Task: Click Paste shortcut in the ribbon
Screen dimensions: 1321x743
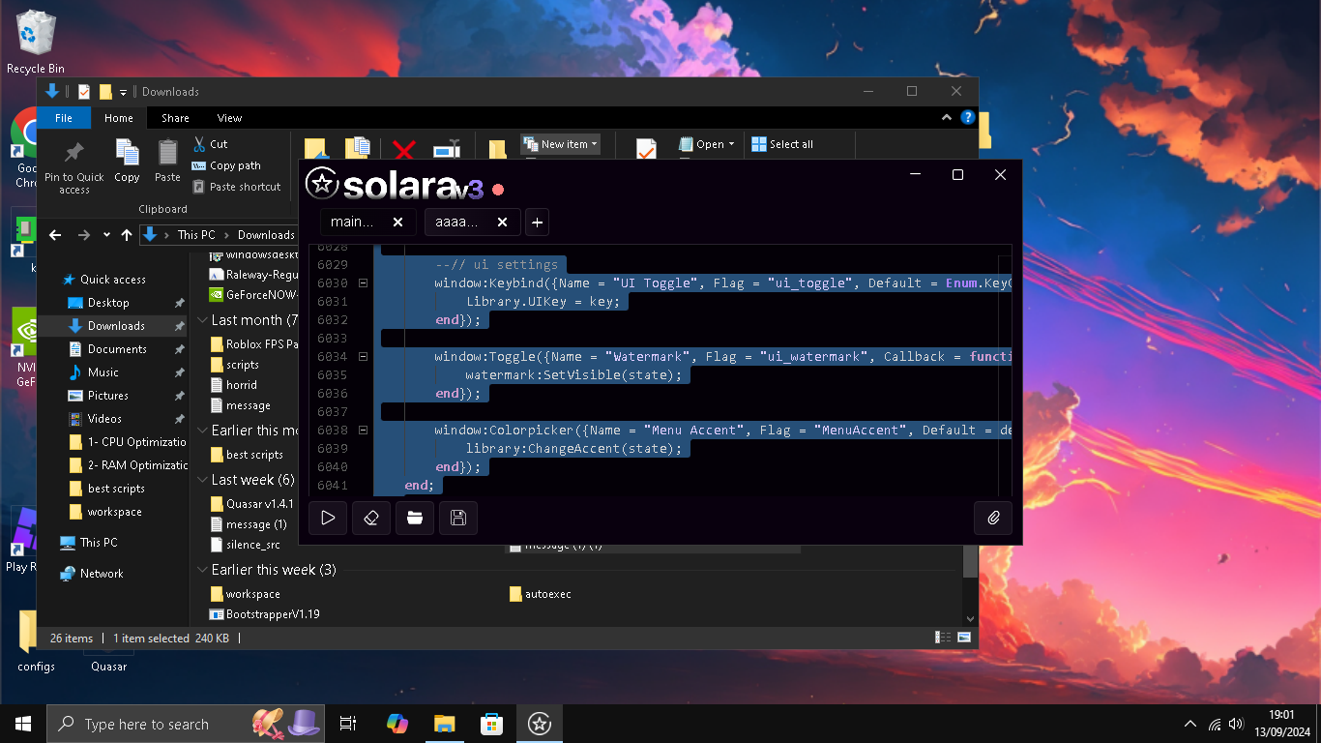Action: point(237,187)
